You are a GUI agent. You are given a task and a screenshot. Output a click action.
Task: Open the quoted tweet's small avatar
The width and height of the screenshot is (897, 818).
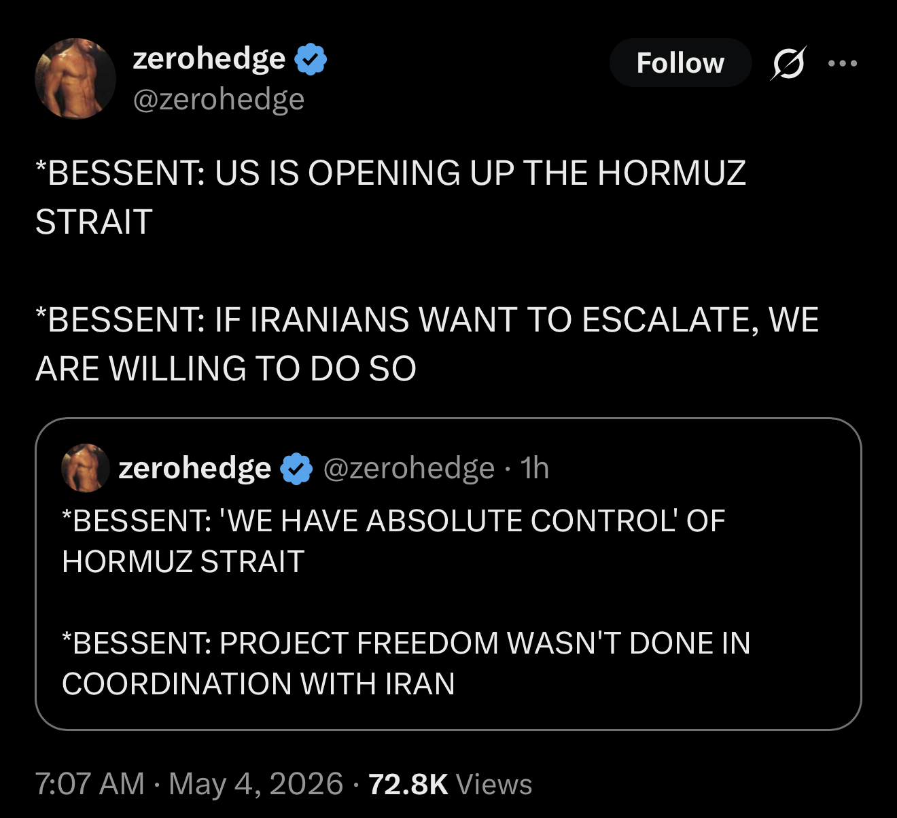85,467
